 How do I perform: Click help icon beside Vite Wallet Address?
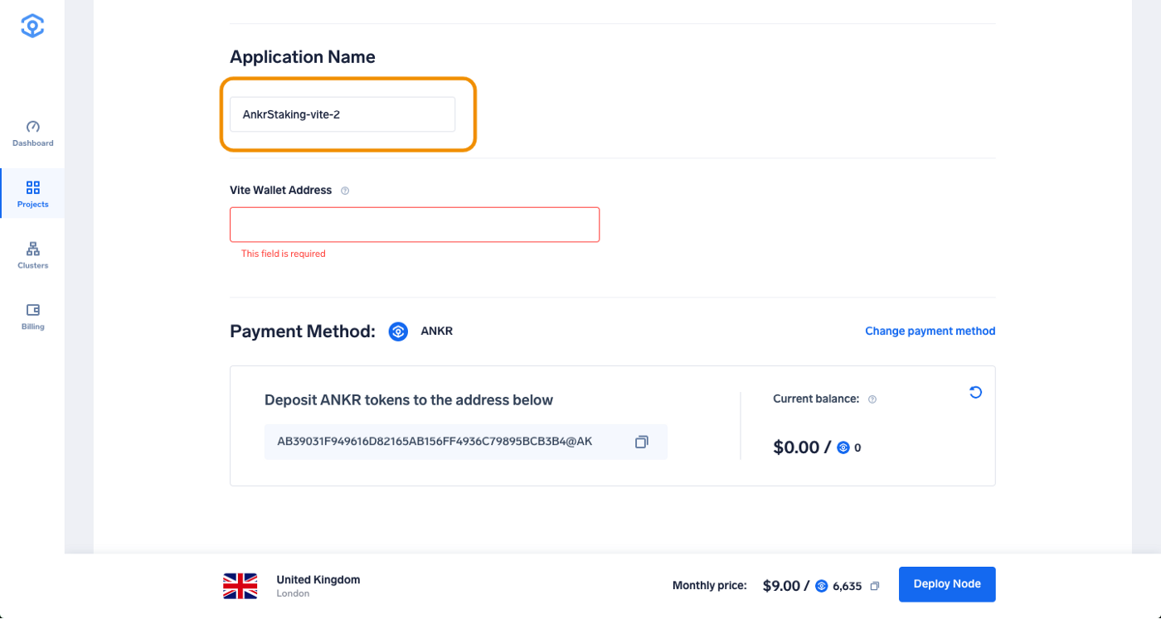coord(345,191)
